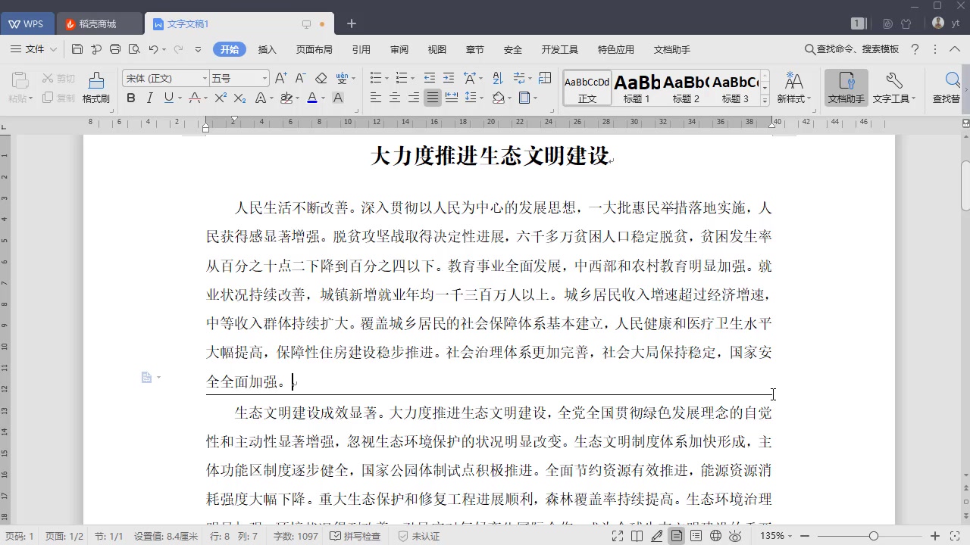Toggle reading layout icon in status bar
This screenshot has width=970, height=545.
638,536
